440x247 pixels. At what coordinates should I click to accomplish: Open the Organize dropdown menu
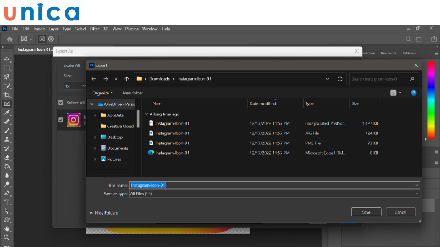(102, 93)
